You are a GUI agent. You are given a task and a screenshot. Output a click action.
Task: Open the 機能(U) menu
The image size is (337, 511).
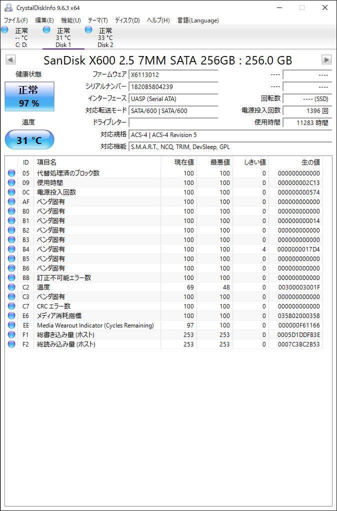coord(70,20)
